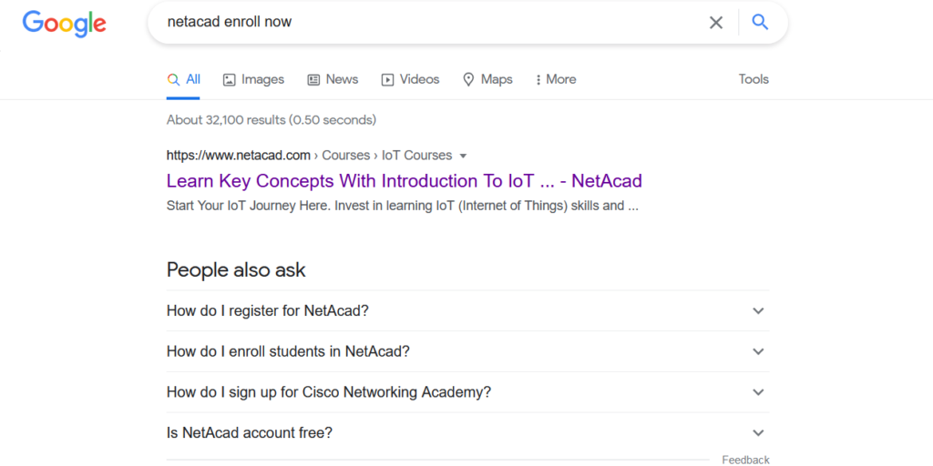Image resolution: width=933 pixels, height=466 pixels.
Task: Click the Feedback link
Action: click(745, 460)
